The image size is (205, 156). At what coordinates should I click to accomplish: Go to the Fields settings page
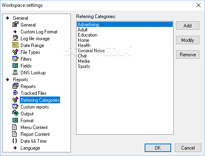tap(26, 66)
